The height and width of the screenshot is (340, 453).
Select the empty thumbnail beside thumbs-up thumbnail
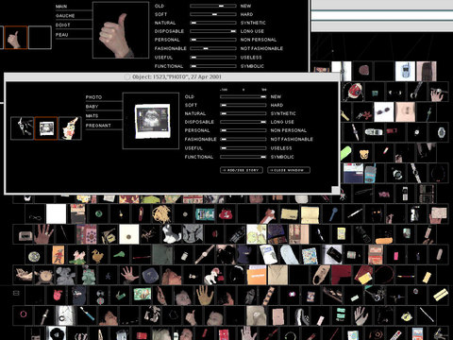(40, 38)
